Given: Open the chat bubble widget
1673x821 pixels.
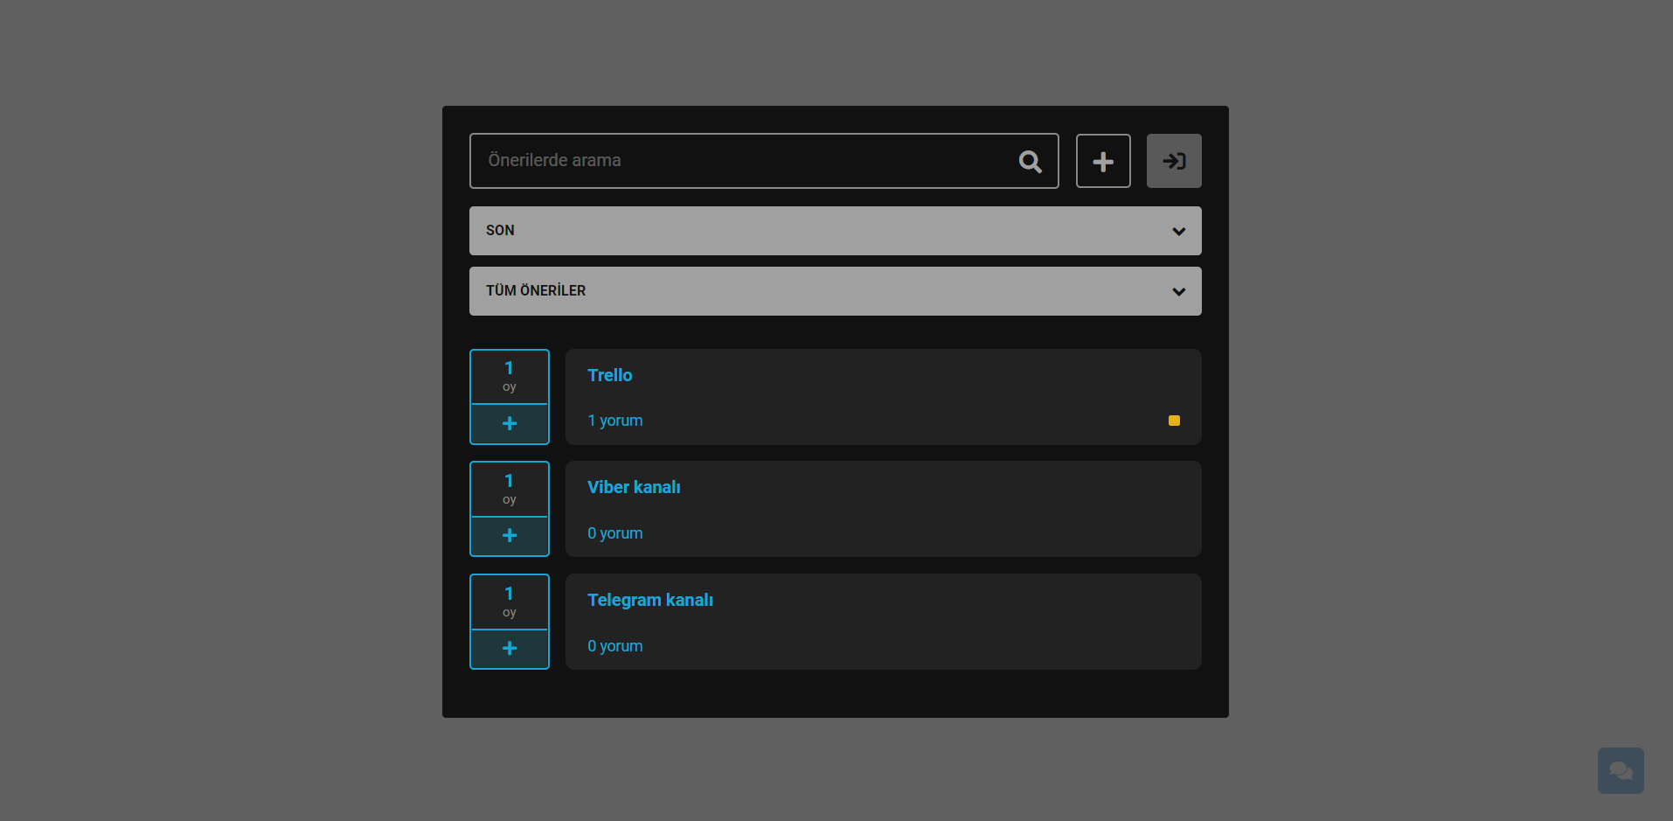Looking at the screenshot, I should tap(1620, 770).
